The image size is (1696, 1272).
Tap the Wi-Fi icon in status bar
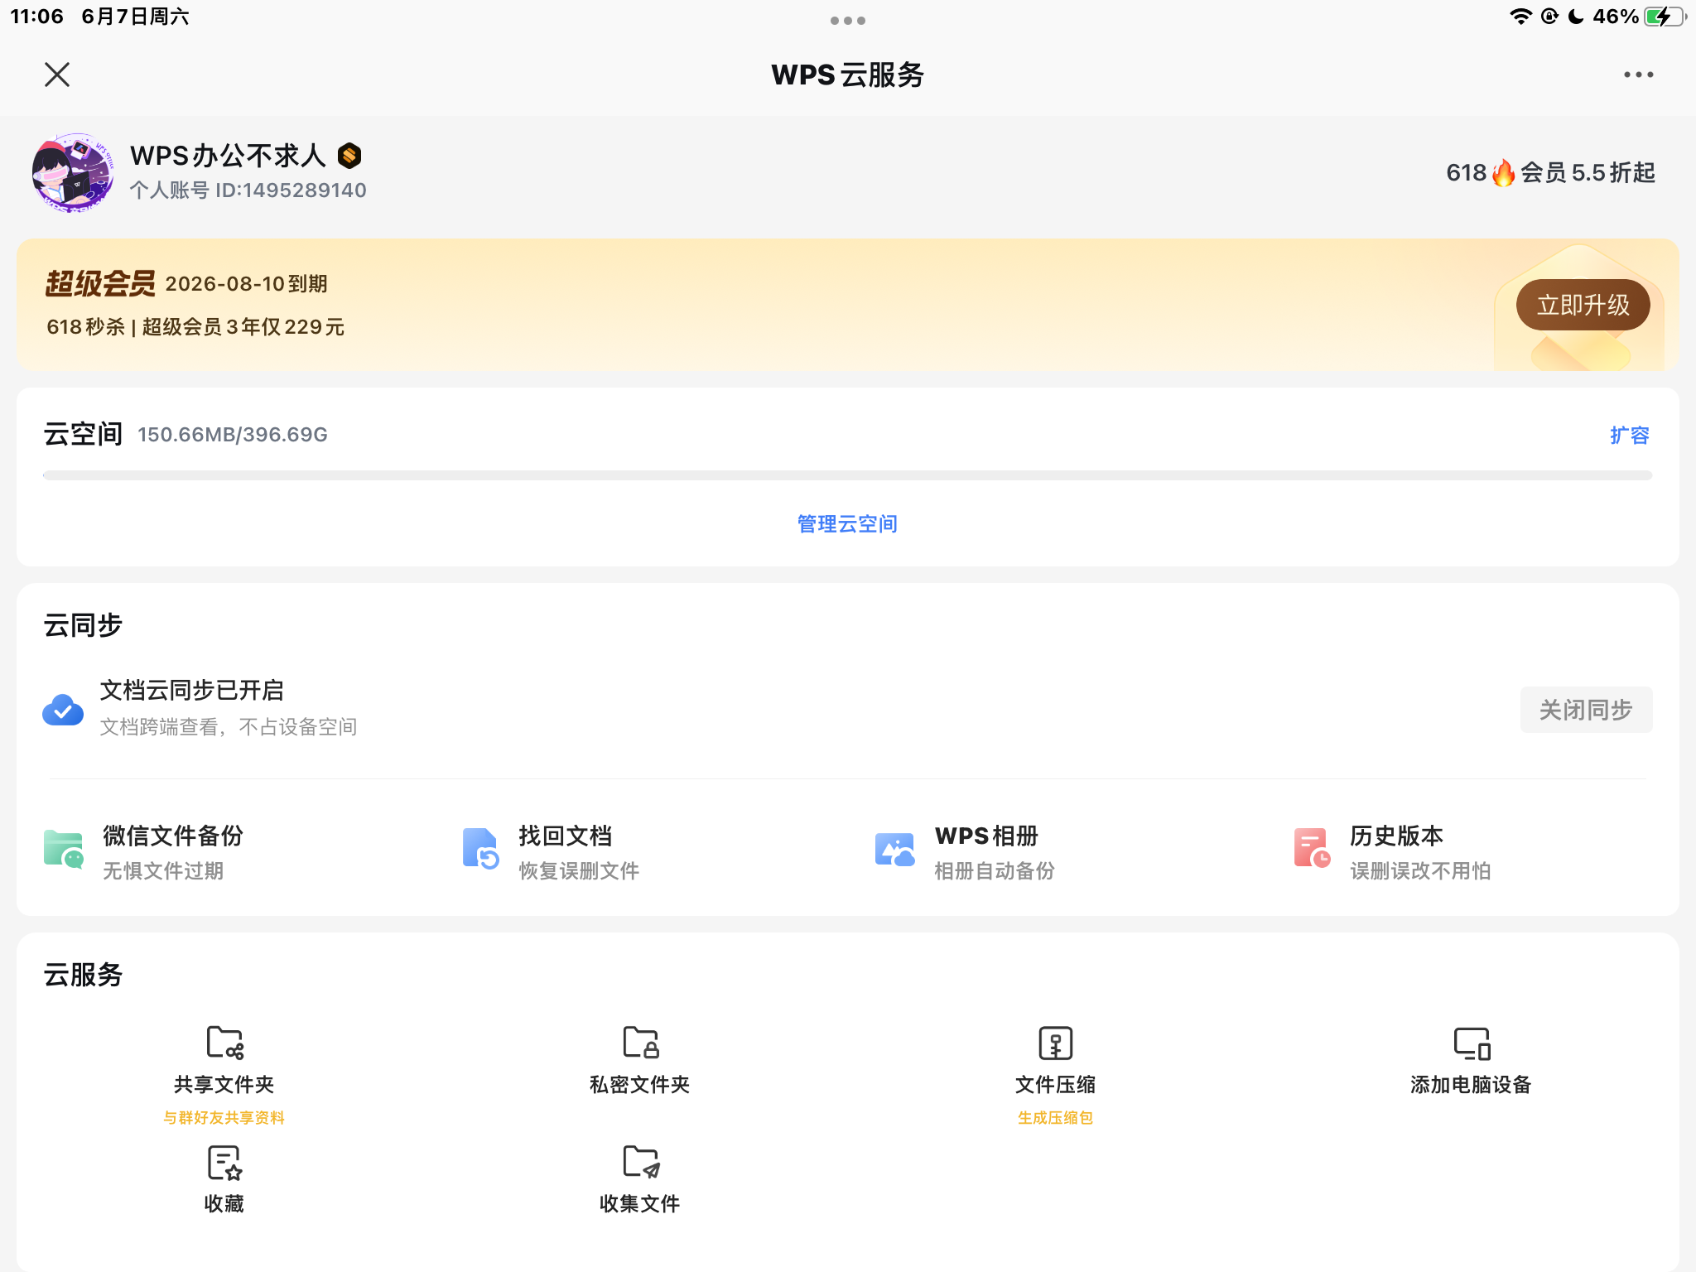(1520, 17)
